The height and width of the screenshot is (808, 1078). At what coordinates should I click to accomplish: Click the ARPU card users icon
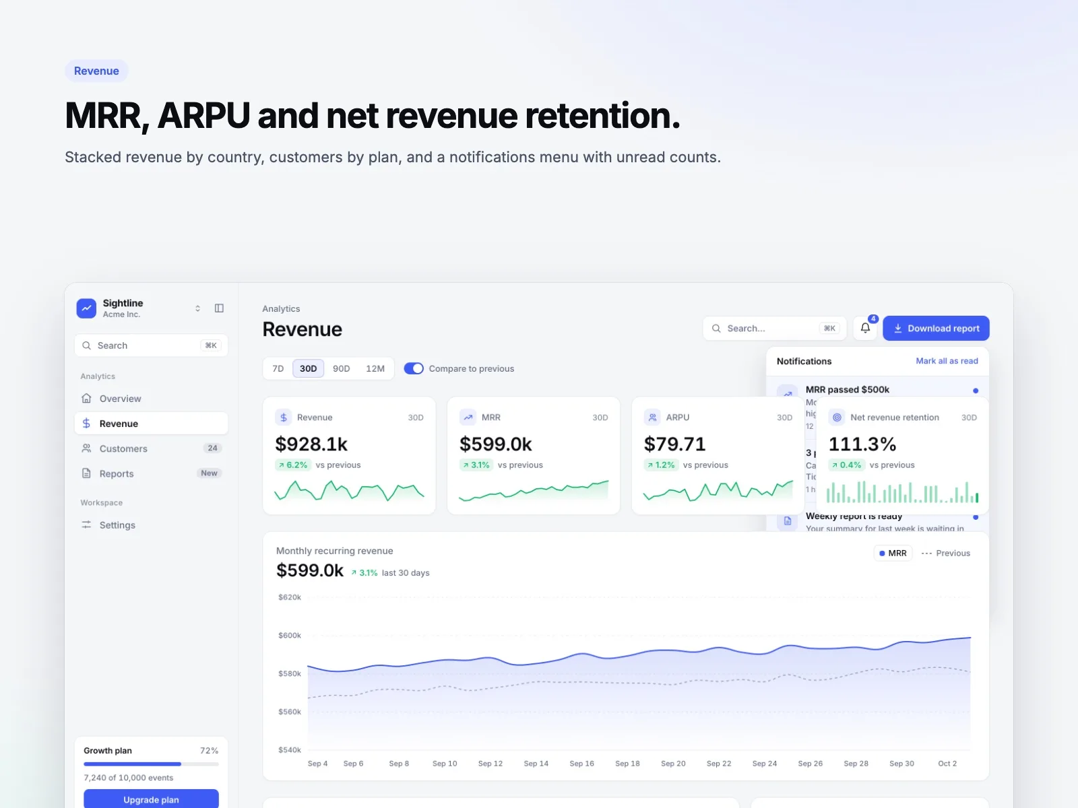tap(652, 417)
